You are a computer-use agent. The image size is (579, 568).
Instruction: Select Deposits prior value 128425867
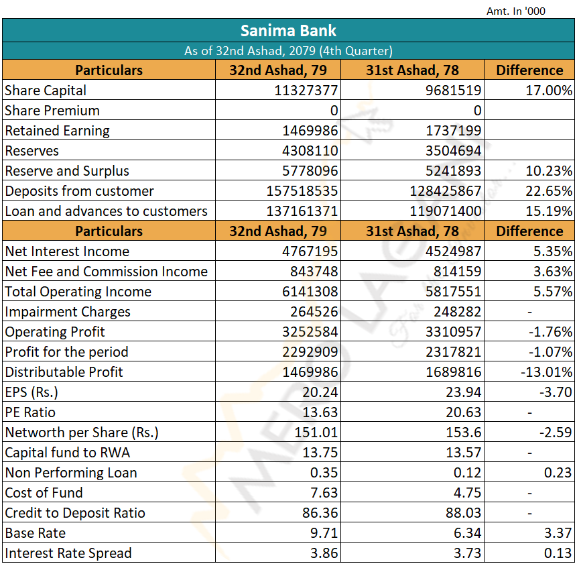click(446, 191)
